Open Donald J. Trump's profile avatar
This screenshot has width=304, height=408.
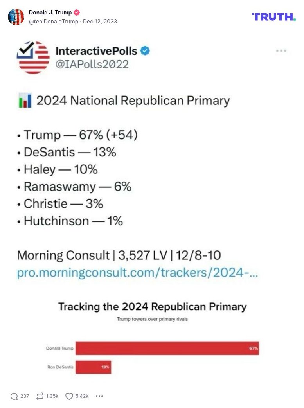coord(16,17)
